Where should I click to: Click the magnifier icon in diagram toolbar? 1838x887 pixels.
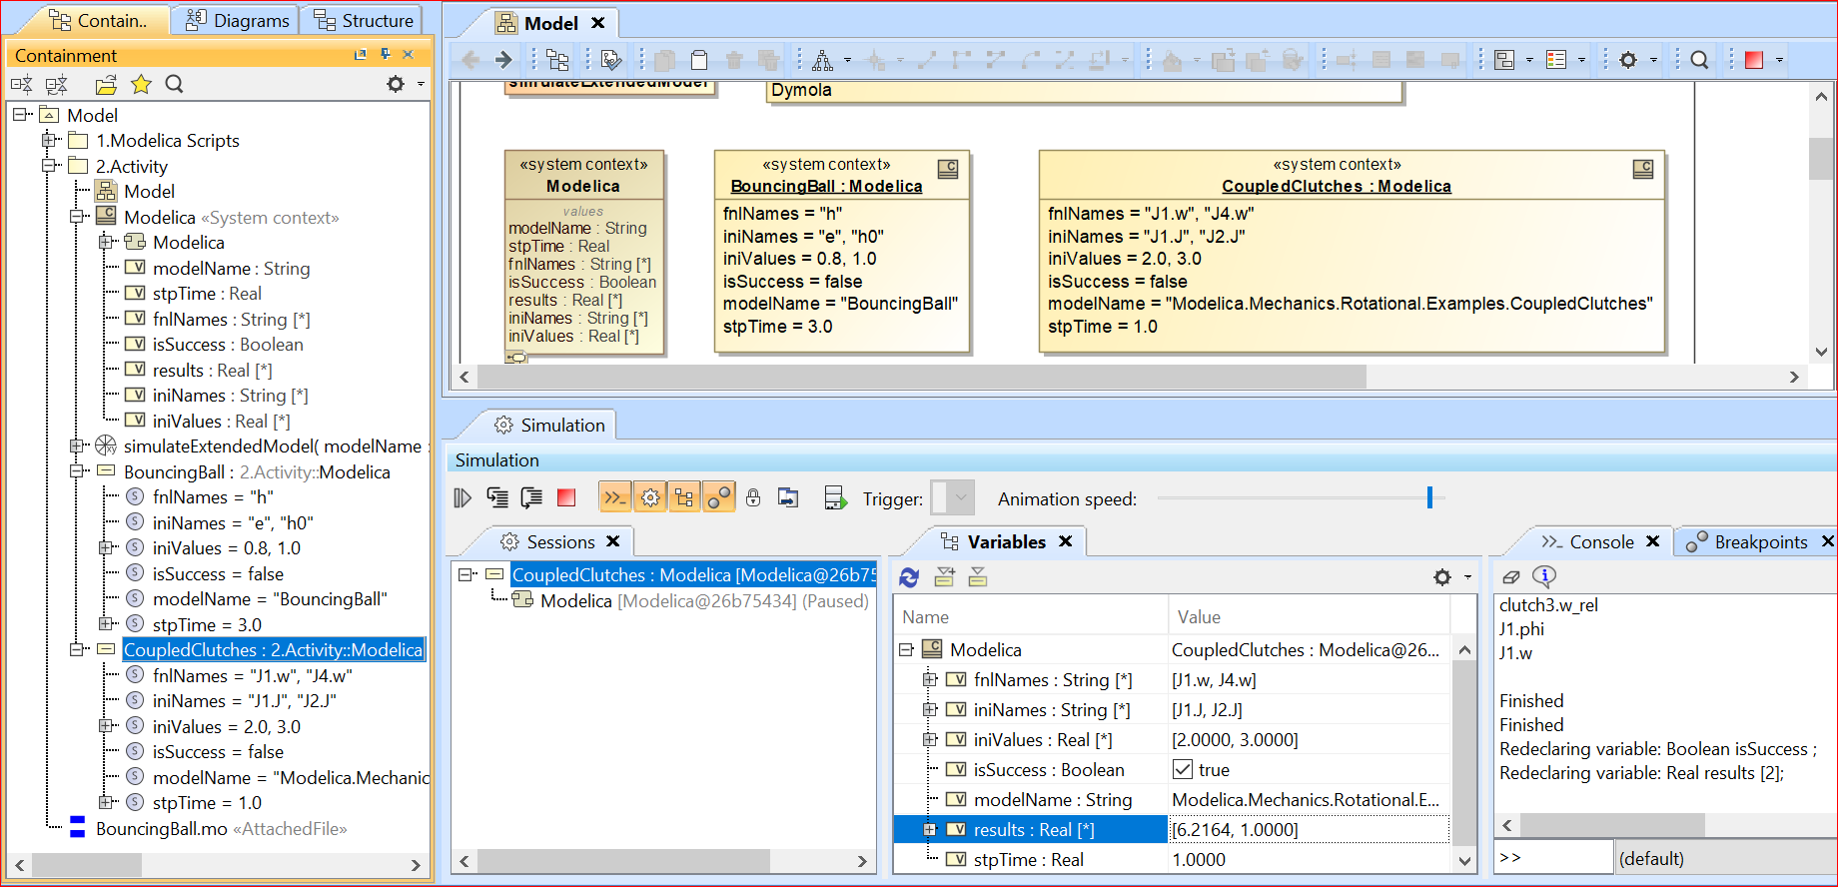coord(1699,60)
